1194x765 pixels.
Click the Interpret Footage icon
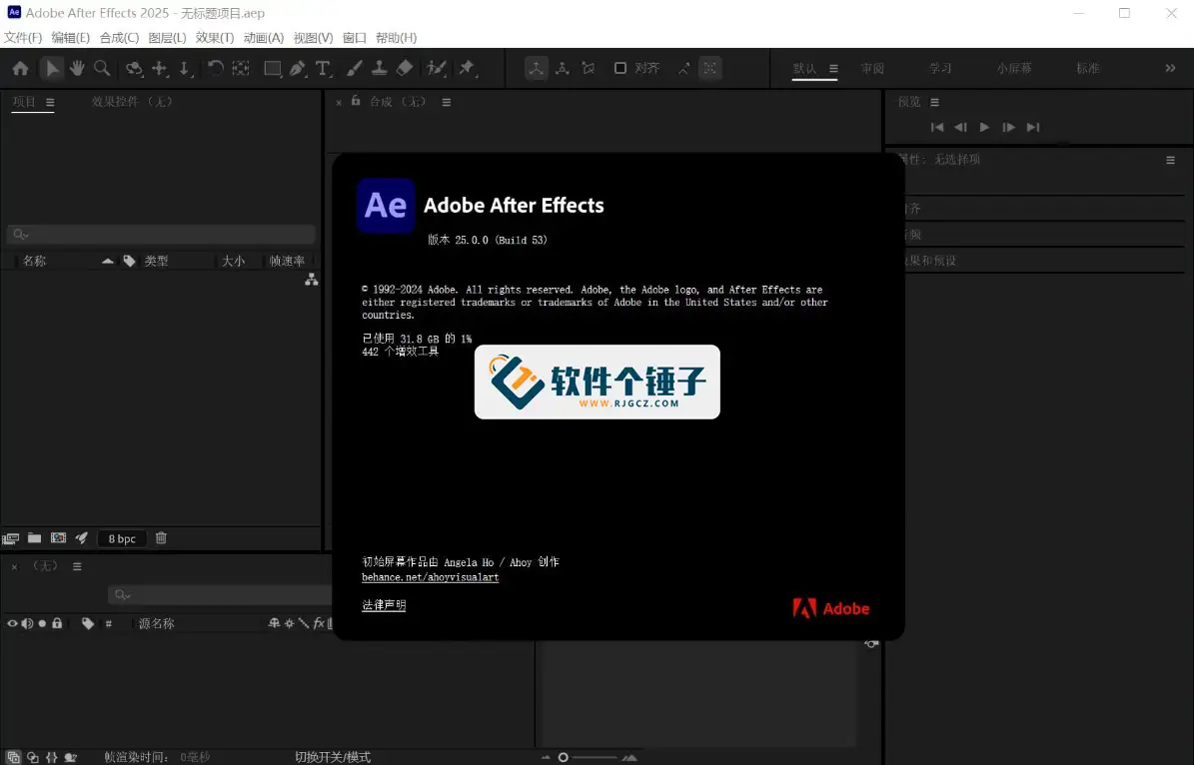pyautogui.click(x=11, y=538)
